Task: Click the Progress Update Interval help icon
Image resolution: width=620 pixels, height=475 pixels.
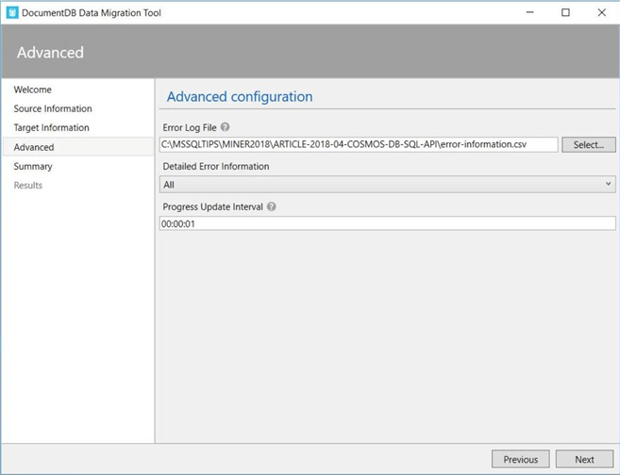Action: 271,206
